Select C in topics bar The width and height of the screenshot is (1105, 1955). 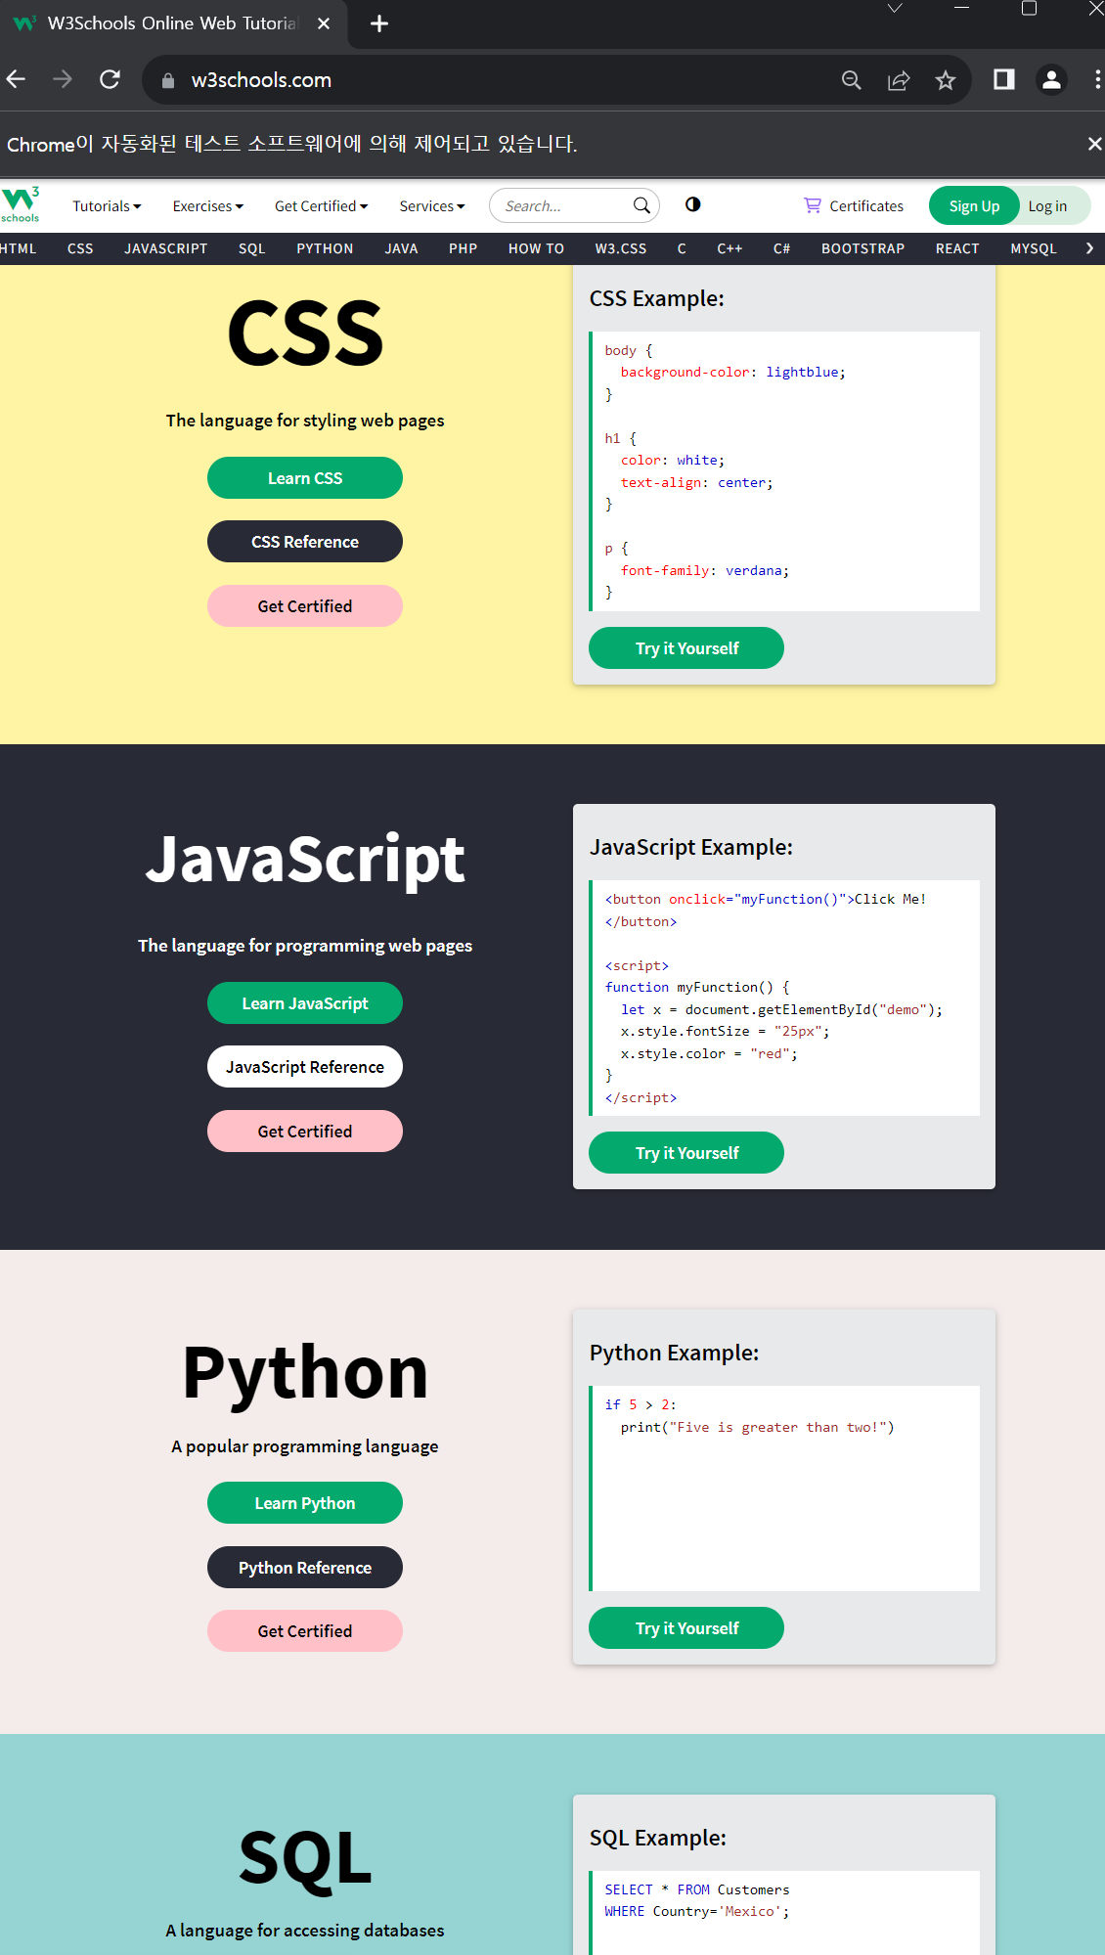682,248
